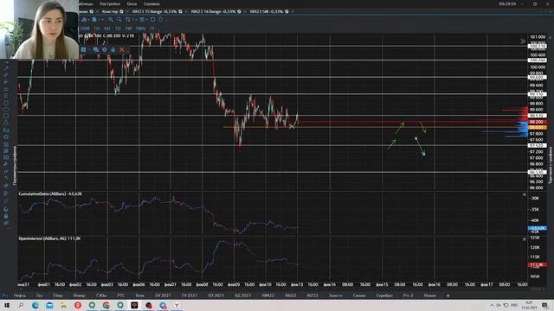The height and width of the screenshot is (311, 554).
Task: Open the Золото workspace tab
Action: 335,295
